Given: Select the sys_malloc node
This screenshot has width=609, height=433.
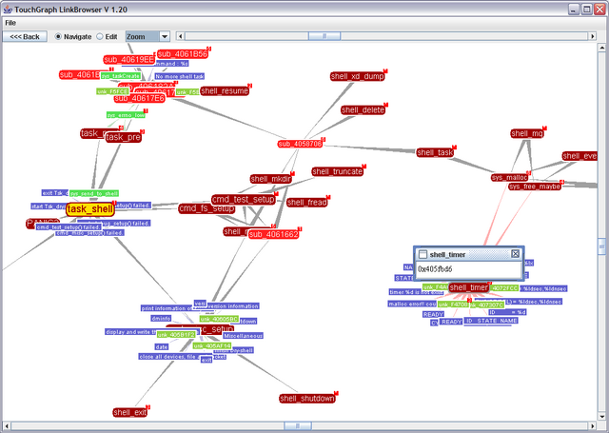Looking at the screenshot, I should pos(510,177).
